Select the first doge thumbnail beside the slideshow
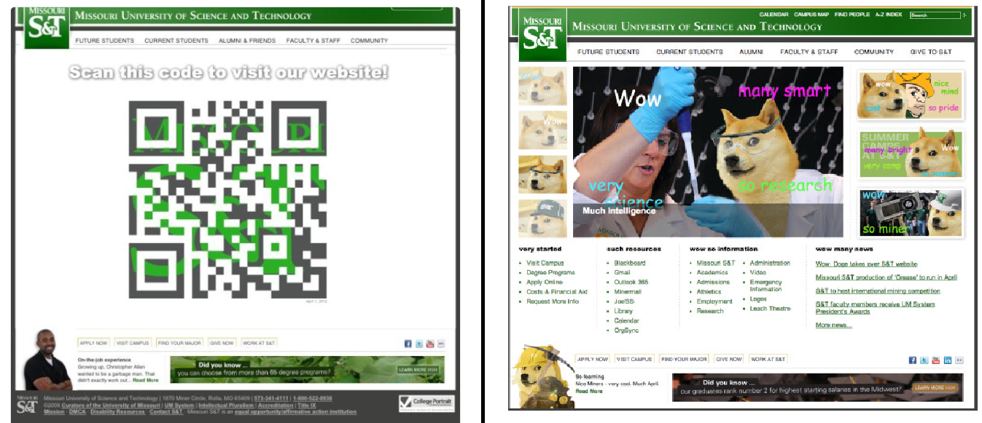This screenshot has width=982, height=423. tap(542, 87)
